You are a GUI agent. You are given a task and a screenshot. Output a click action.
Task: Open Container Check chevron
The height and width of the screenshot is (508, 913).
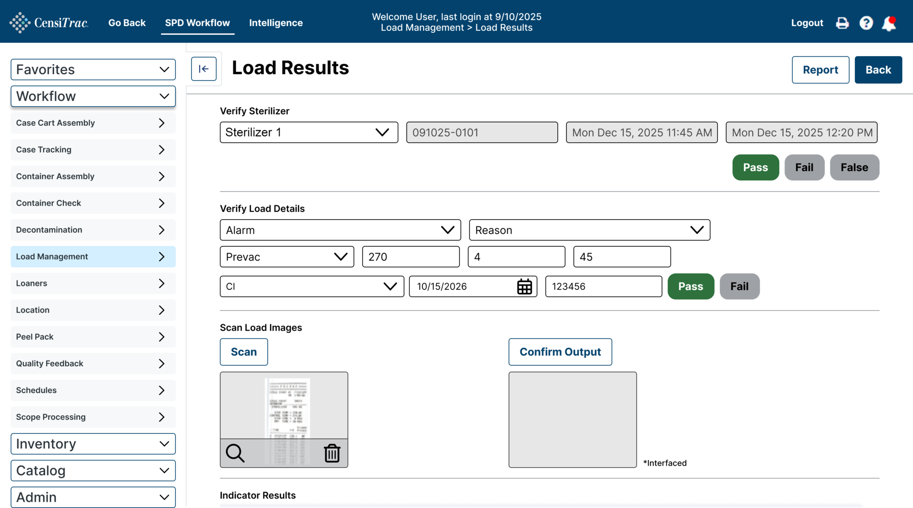click(162, 203)
